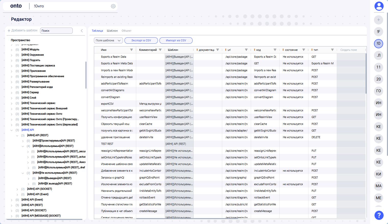Click 'convertAllDiagrams' name cell

pyautogui.click(x=113, y=90)
